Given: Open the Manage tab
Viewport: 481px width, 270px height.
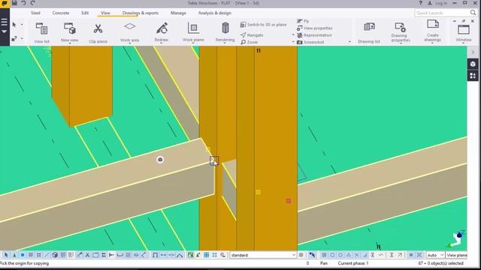Looking at the screenshot, I should pyautogui.click(x=178, y=13).
